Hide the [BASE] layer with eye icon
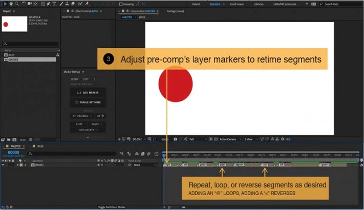Image resolution: width=364 pixels, height=210 pixels. click(3, 165)
